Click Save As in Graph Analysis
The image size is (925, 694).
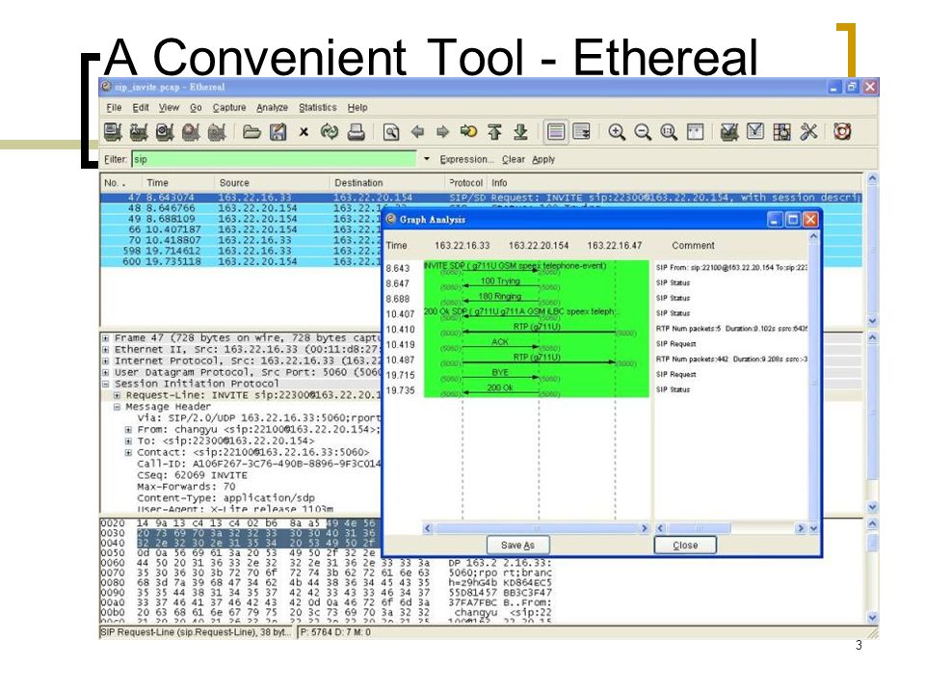(x=518, y=546)
